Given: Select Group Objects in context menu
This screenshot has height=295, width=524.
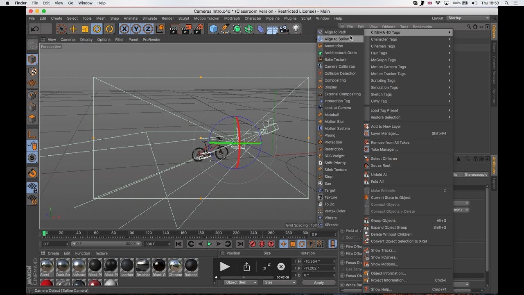Looking at the screenshot, I should tap(409, 220).
